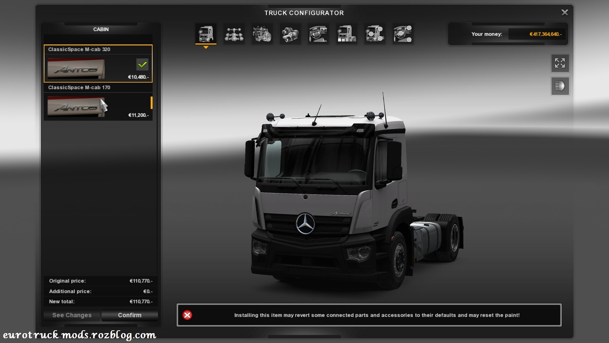Click the 'Your money' amount field
The image size is (609, 343).
(536, 34)
